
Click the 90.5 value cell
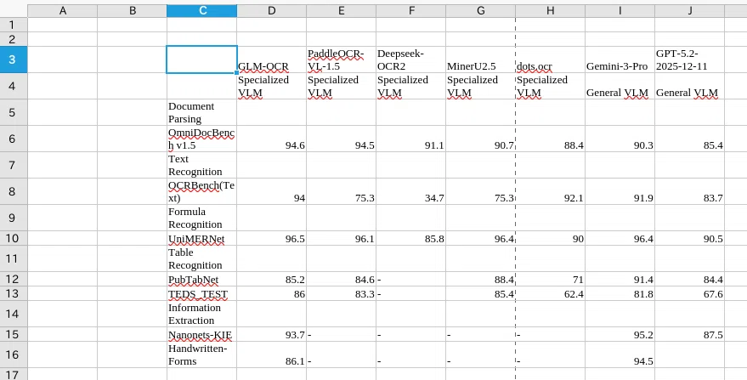tap(690, 238)
